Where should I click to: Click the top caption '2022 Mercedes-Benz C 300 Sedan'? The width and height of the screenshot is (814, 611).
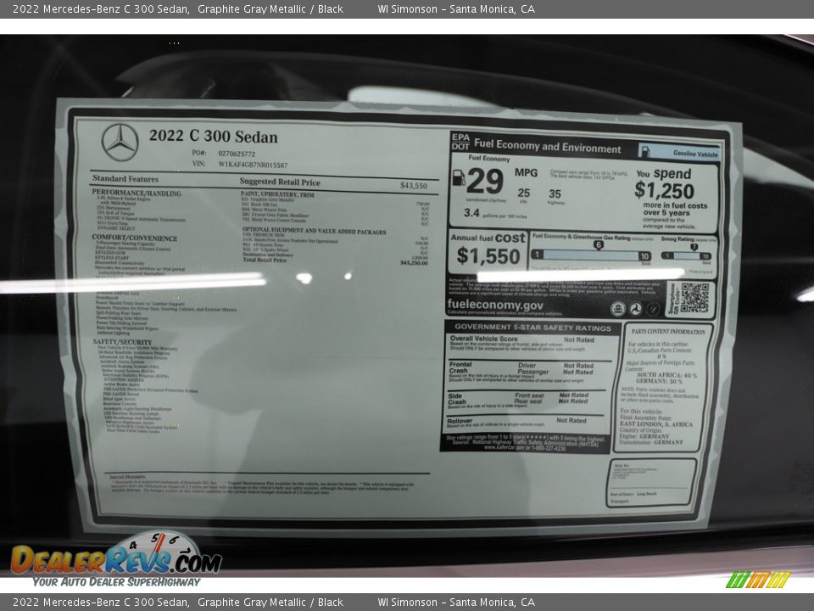point(101,8)
